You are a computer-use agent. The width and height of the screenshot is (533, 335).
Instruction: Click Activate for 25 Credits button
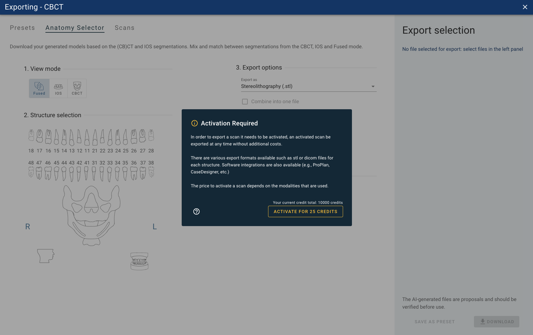305,211
